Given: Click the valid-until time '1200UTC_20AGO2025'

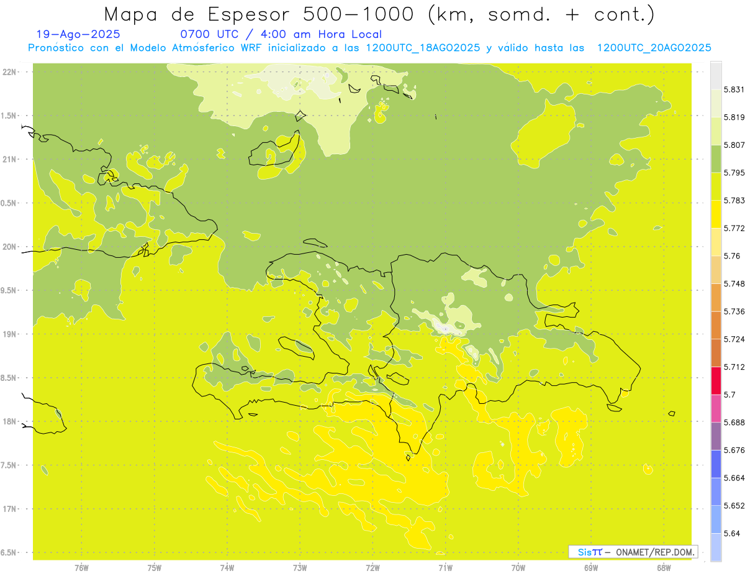Looking at the screenshot, I should click(x=654, y=48).
